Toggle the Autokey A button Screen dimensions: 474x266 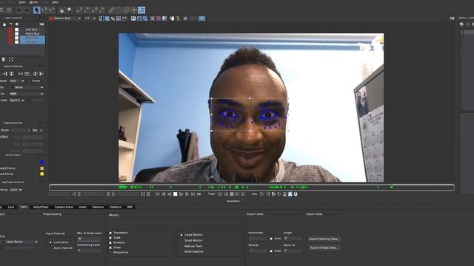[290, 194]
